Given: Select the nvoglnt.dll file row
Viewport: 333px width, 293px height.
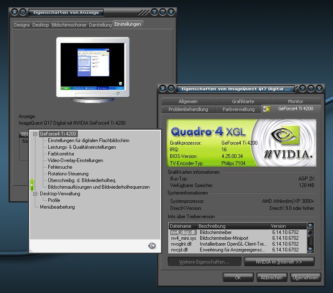Looking at the screenshot, I should (238, 244).
